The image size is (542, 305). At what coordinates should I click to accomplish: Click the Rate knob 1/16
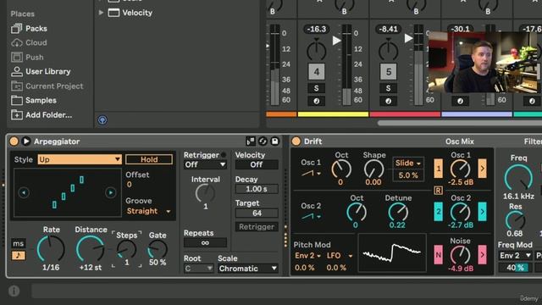point(51,249)
